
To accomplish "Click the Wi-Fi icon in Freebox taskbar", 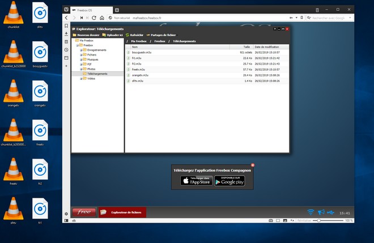I will click(311, 212).
